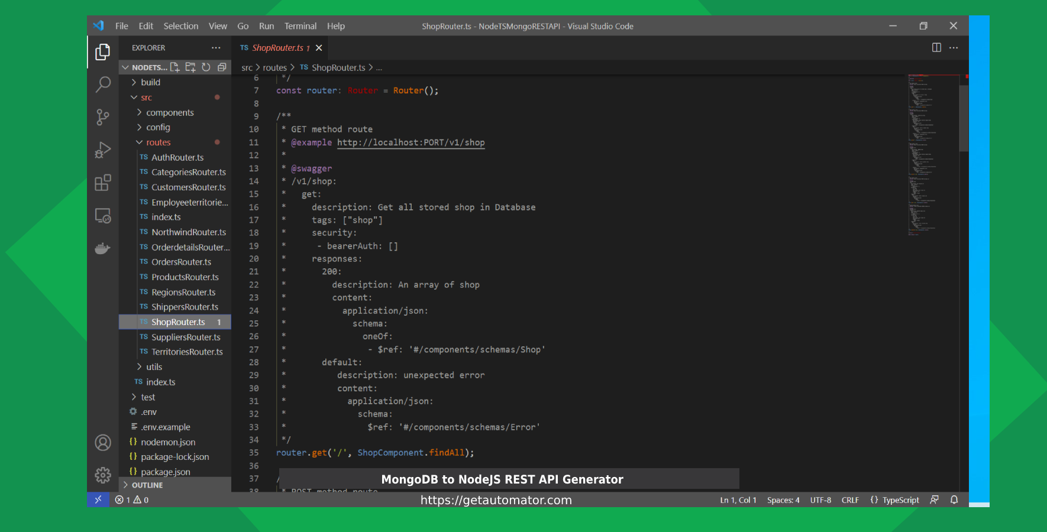
Task: Select the ShopRouter.ts editor tab
Action: pos(278,48)
